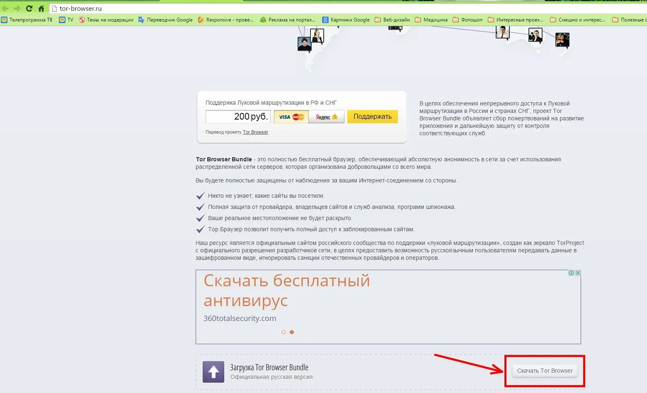This screenshot has height=393, width=647.
Task: Open the 360totalsecurity.com ad link
Action: tap(240, 318)
